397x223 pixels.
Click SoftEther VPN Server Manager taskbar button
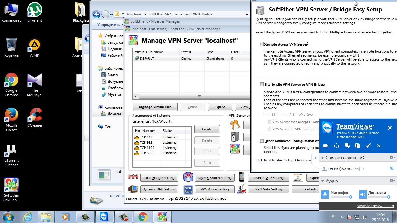162,216
